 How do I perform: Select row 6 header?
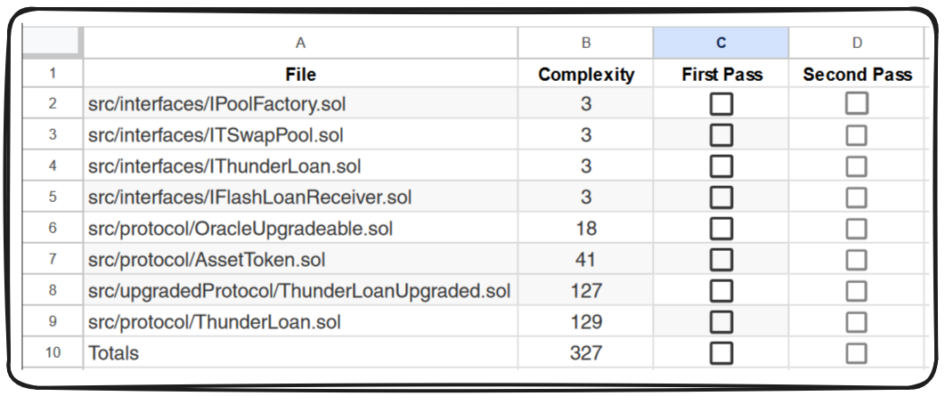52,229
